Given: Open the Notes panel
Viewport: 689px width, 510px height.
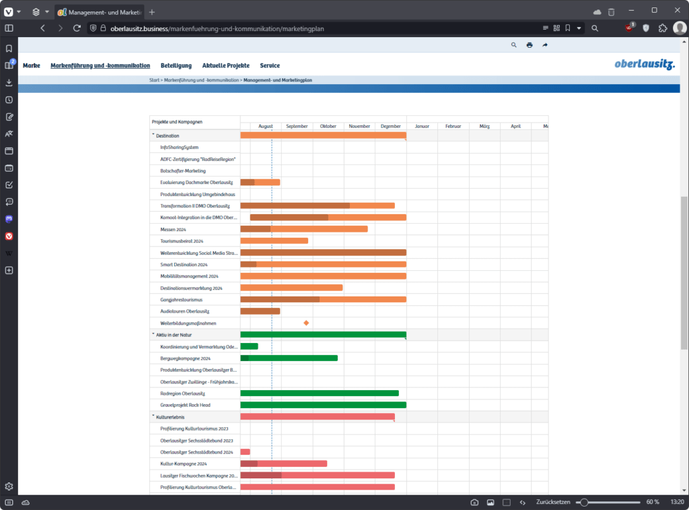Looking at the screenshot, I should 9,117.
